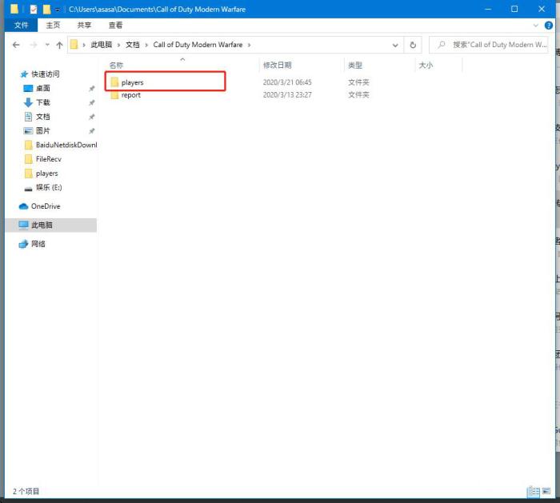Viewport: 560px width, 503px height.
Task: Click the Forward navigation arrow
Action: [32, 45]
